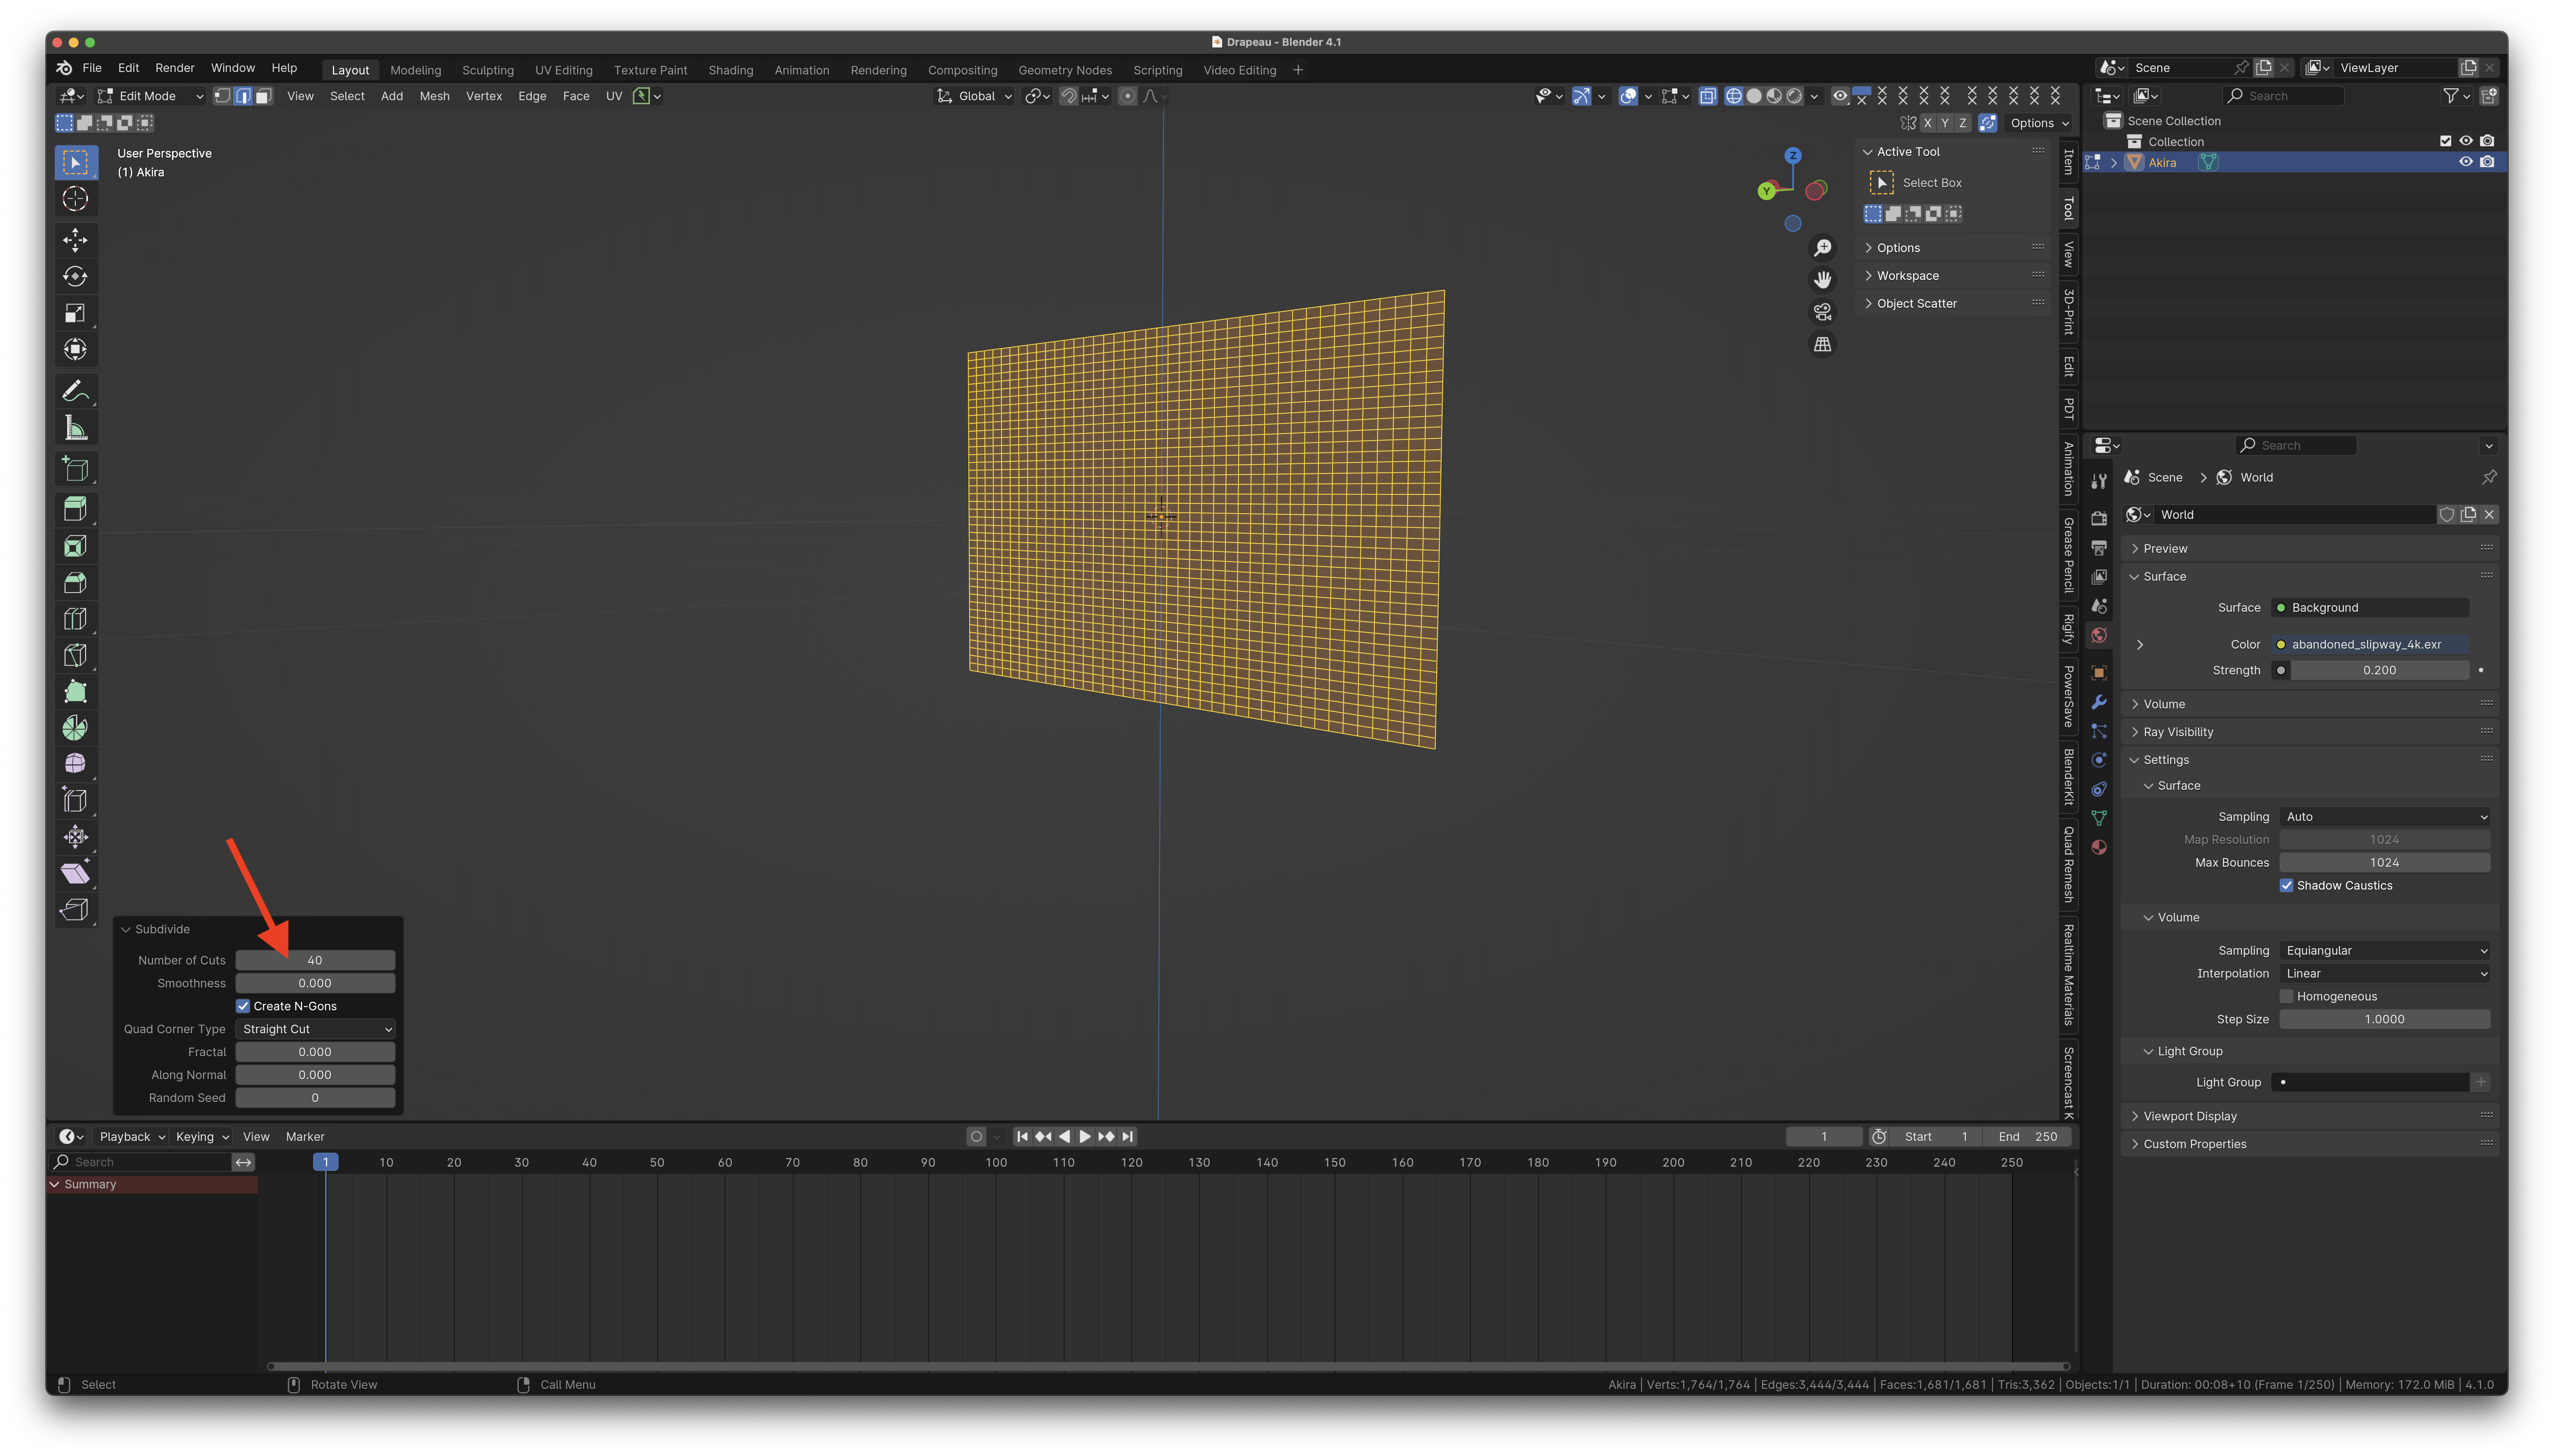This screenshot has height=1456, width=2554.
Task: Expand the Viewport Display panel
Action: point(2310,1116)
